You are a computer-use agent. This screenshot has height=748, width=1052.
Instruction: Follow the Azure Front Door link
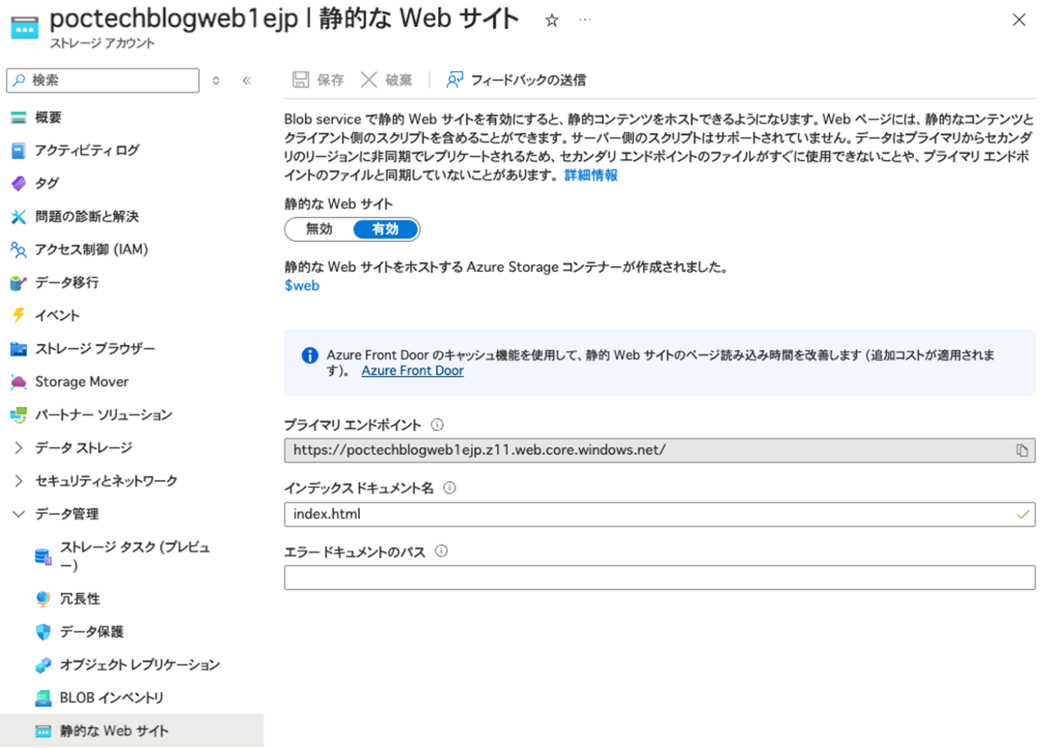412,370
